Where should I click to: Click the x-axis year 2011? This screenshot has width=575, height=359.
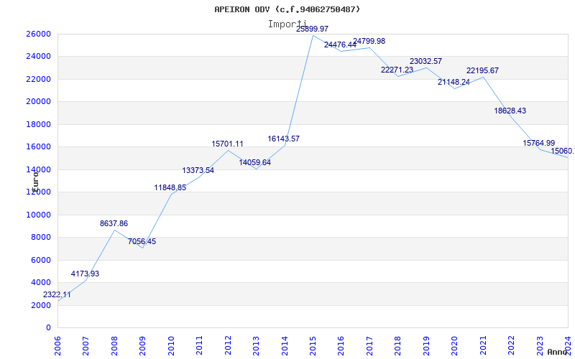point(200,345)
